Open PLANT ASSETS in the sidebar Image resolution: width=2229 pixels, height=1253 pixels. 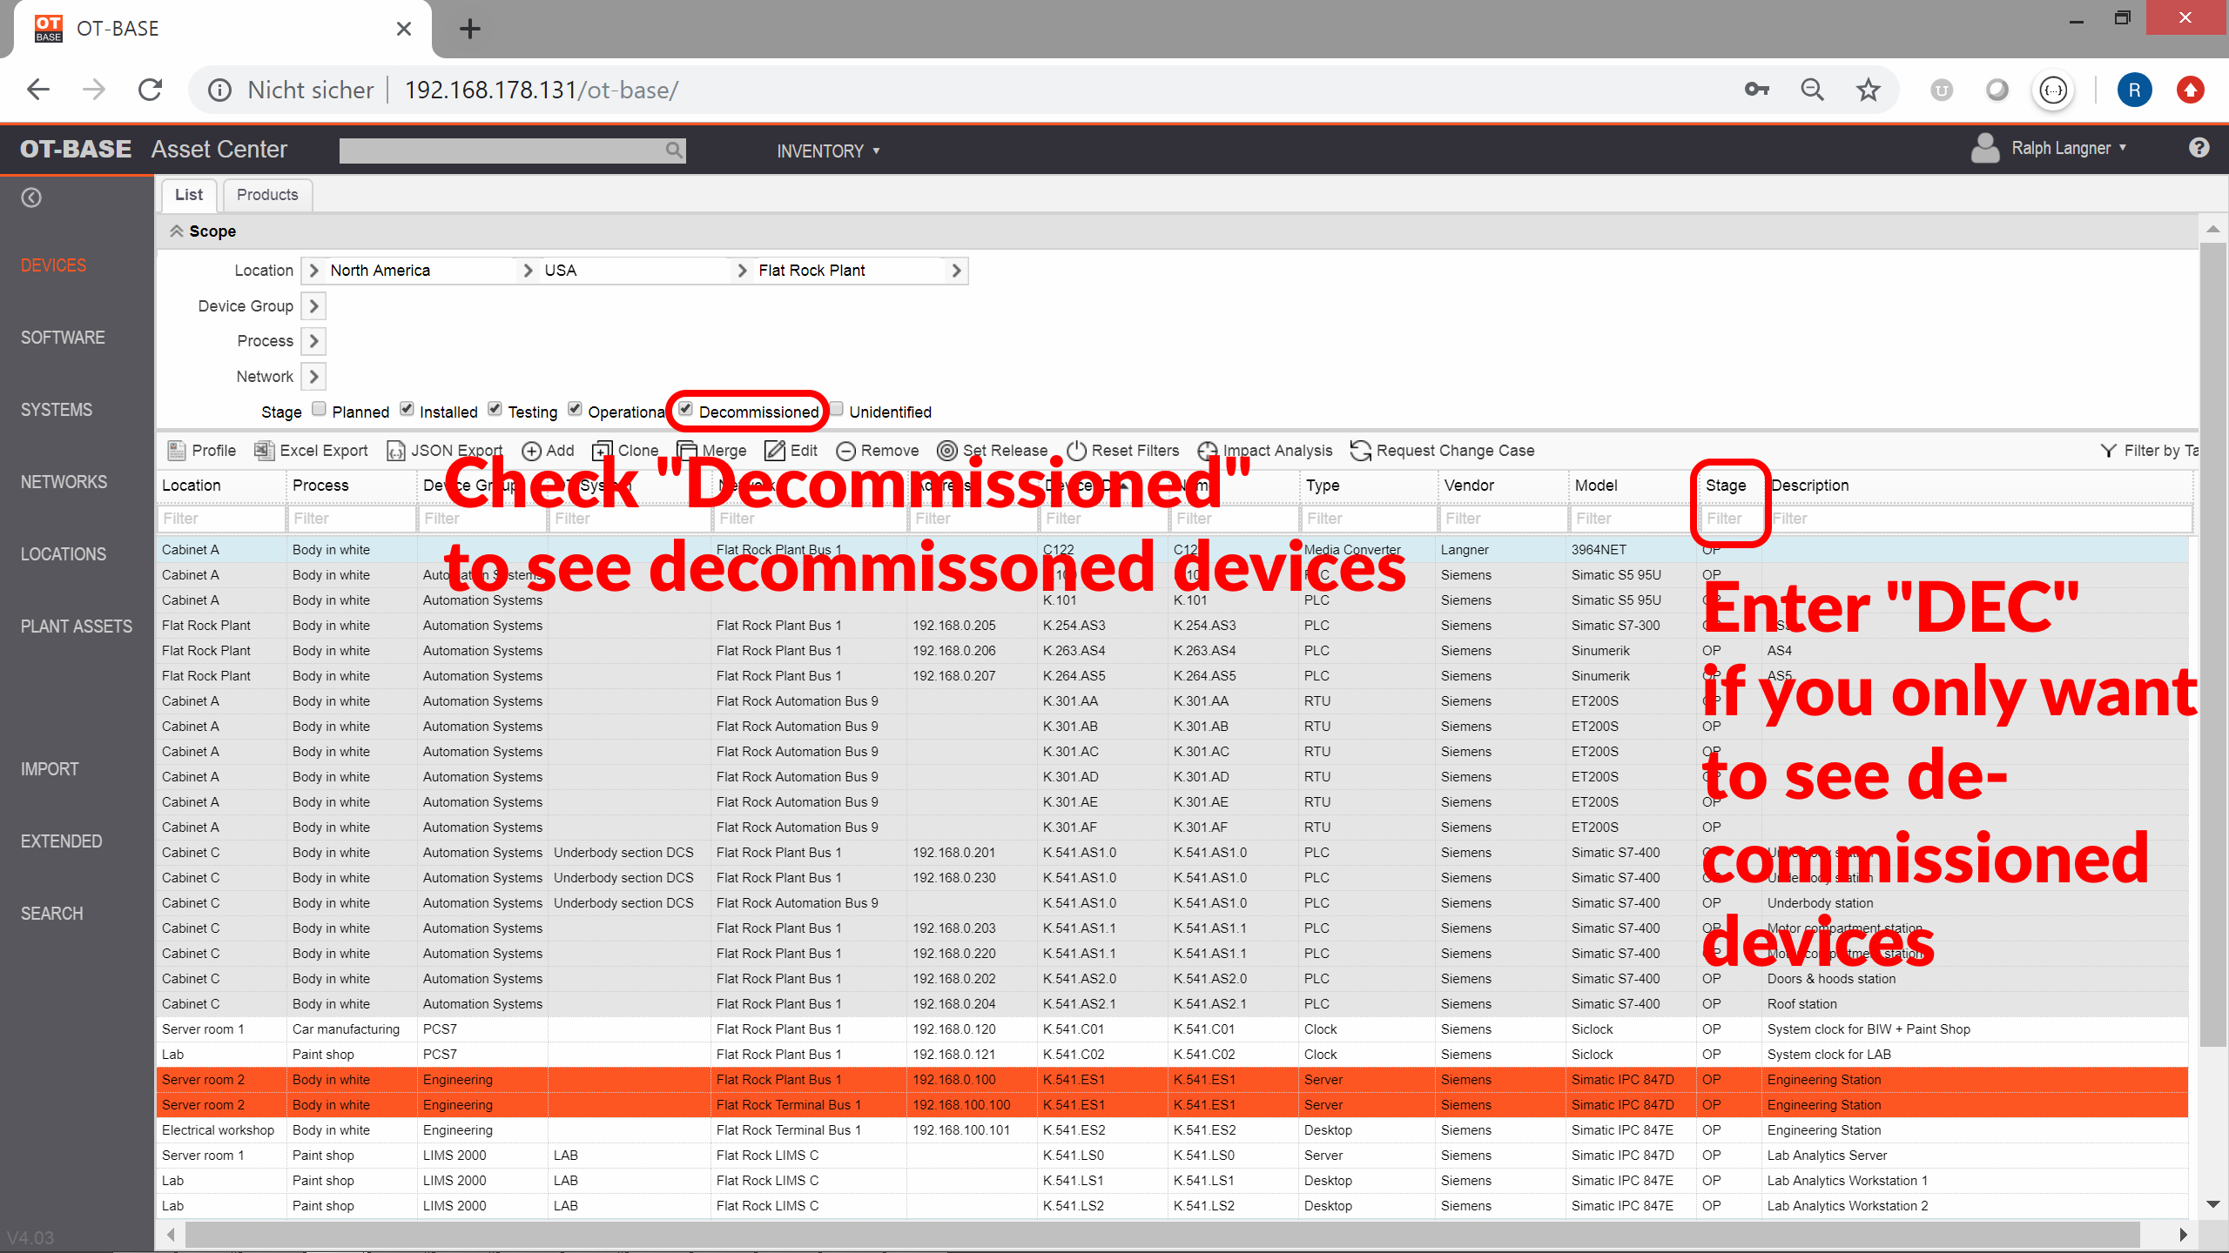[x=77, y=626]
